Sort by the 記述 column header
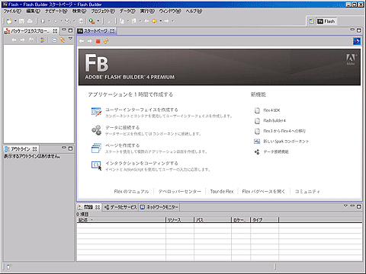The height and width of the screenshot is (274, 366). tap(121, 220)
